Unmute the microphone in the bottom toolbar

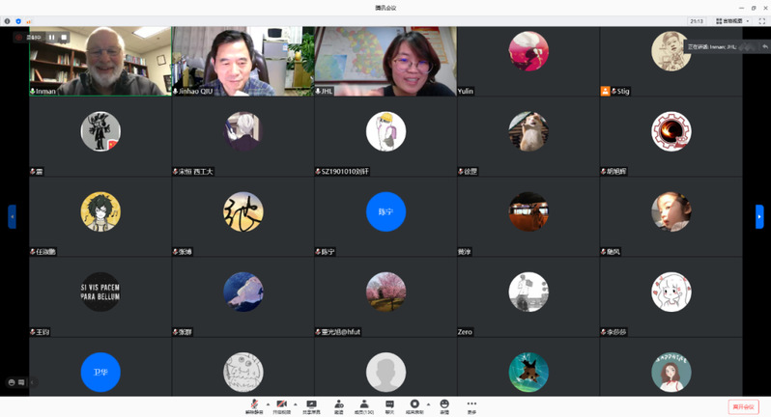[x=254, y=404]
